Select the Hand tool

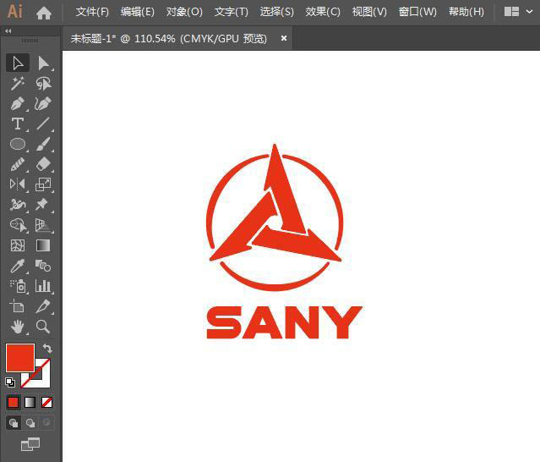coord(18,326)
